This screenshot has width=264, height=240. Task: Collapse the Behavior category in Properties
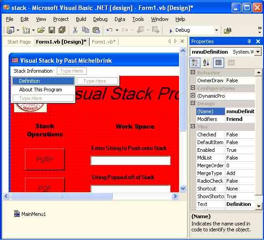(x=193, y=72)
